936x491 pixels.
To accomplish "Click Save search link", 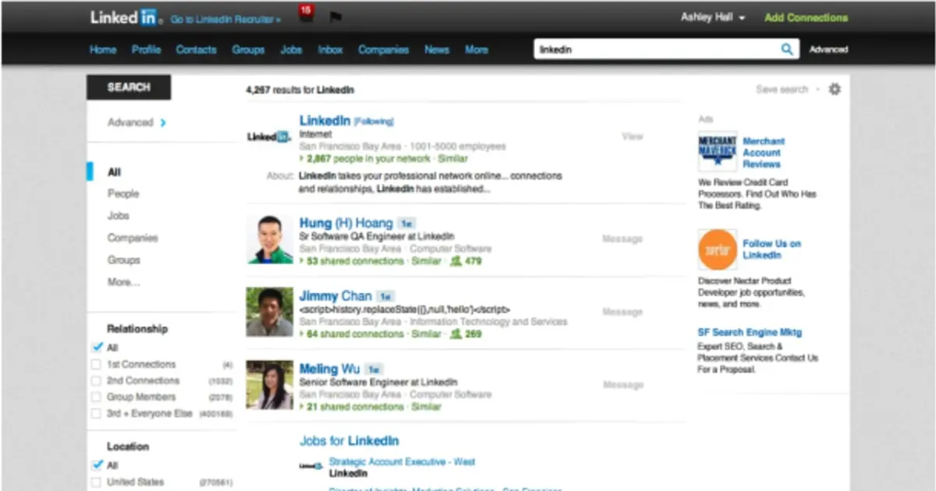I will tap(782, 90).
